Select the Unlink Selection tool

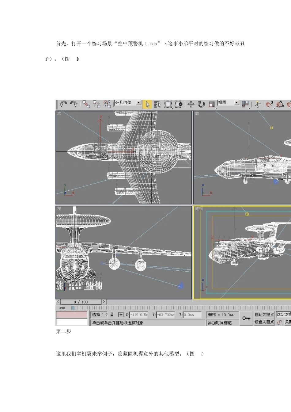(96, 104)
